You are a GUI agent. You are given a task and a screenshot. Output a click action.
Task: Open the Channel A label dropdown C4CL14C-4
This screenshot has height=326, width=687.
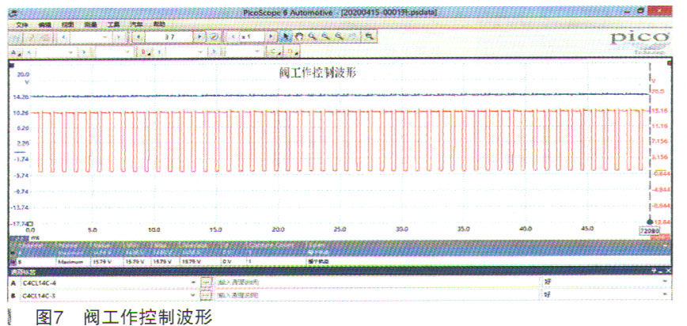pos(194,282)
